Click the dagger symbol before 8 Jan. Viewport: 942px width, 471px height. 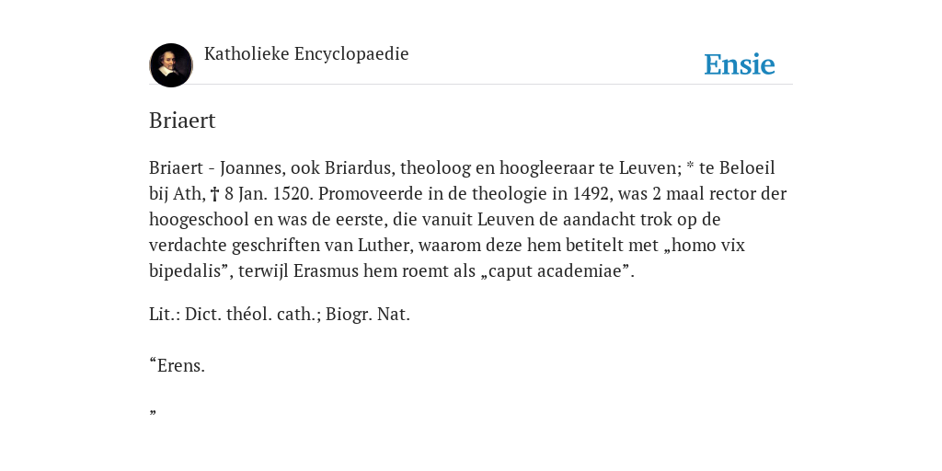(x=214, y=194)
